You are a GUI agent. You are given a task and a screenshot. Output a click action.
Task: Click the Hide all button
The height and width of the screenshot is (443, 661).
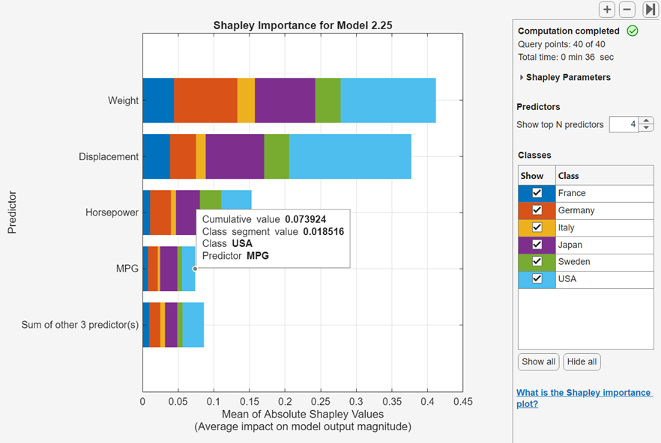coord(582,362)
